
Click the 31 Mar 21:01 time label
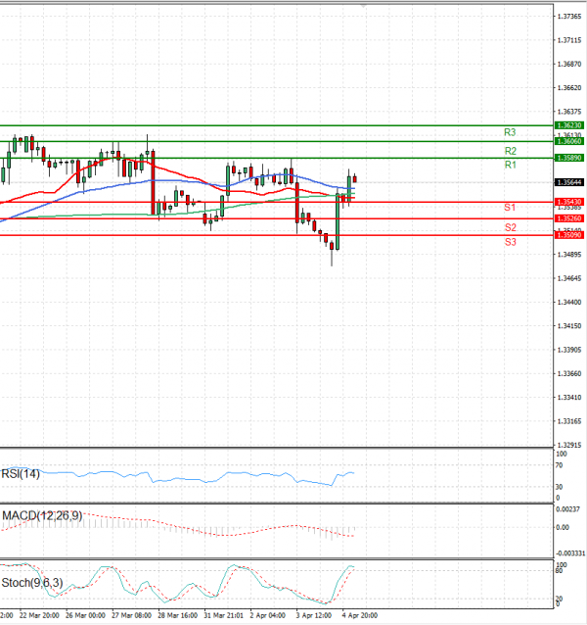pos(224,615)
